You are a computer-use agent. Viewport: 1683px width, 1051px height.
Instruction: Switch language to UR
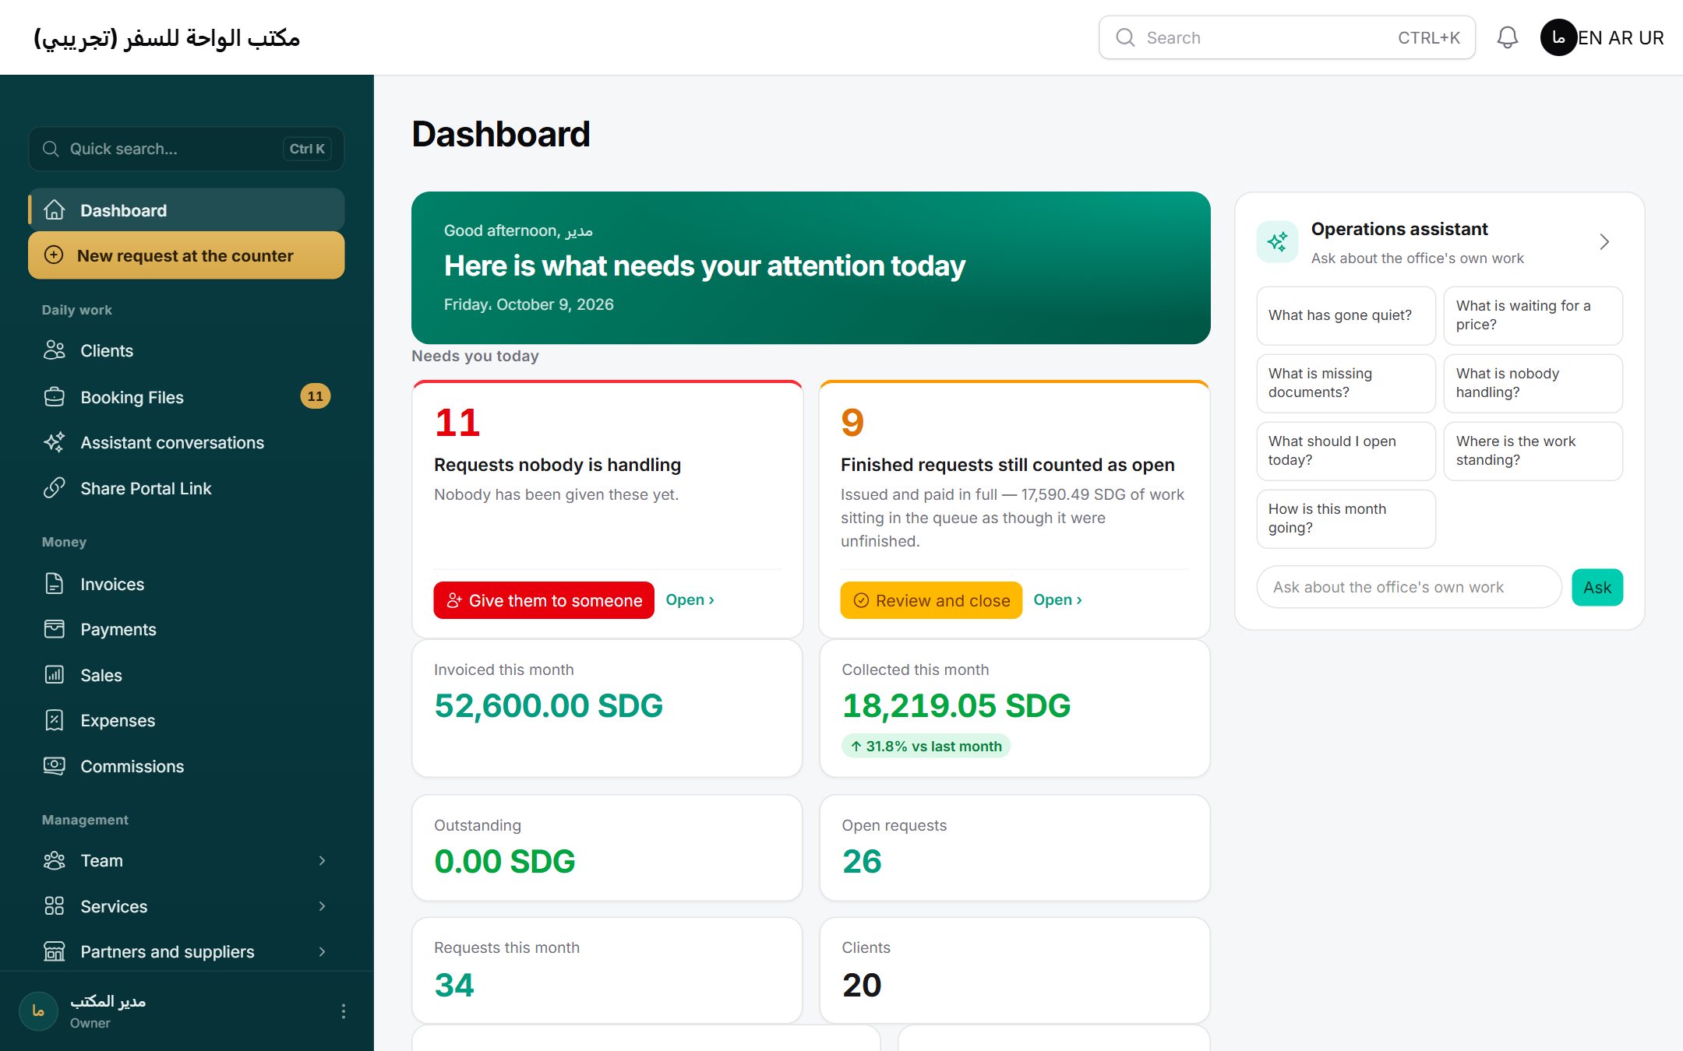coord(1651,37)
